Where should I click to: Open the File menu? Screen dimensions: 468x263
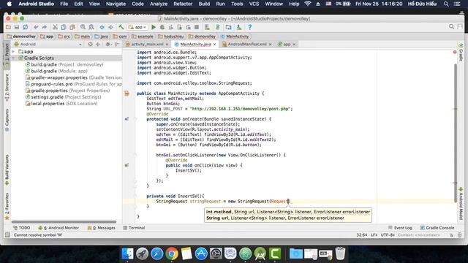64,4
